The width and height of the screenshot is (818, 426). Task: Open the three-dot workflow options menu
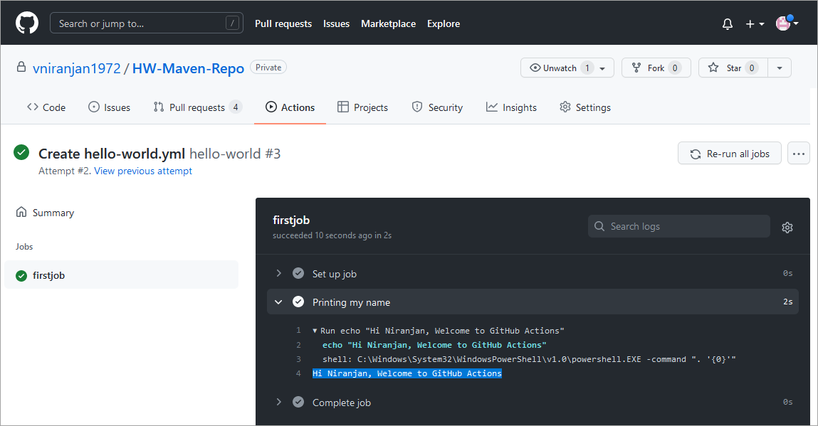pos(798,154)
